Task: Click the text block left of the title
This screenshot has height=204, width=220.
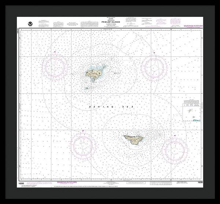Action: click(59, 24)
